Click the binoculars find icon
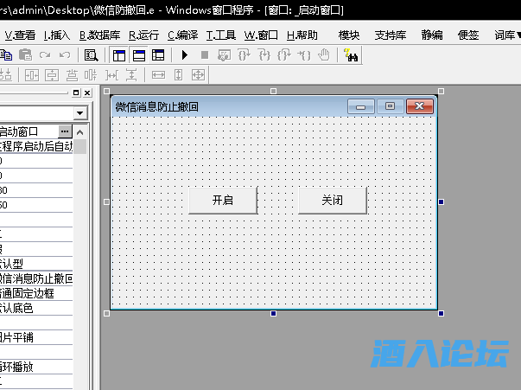Image resolution: width=521 pixels, height=390 pixels. coord(352,54)
